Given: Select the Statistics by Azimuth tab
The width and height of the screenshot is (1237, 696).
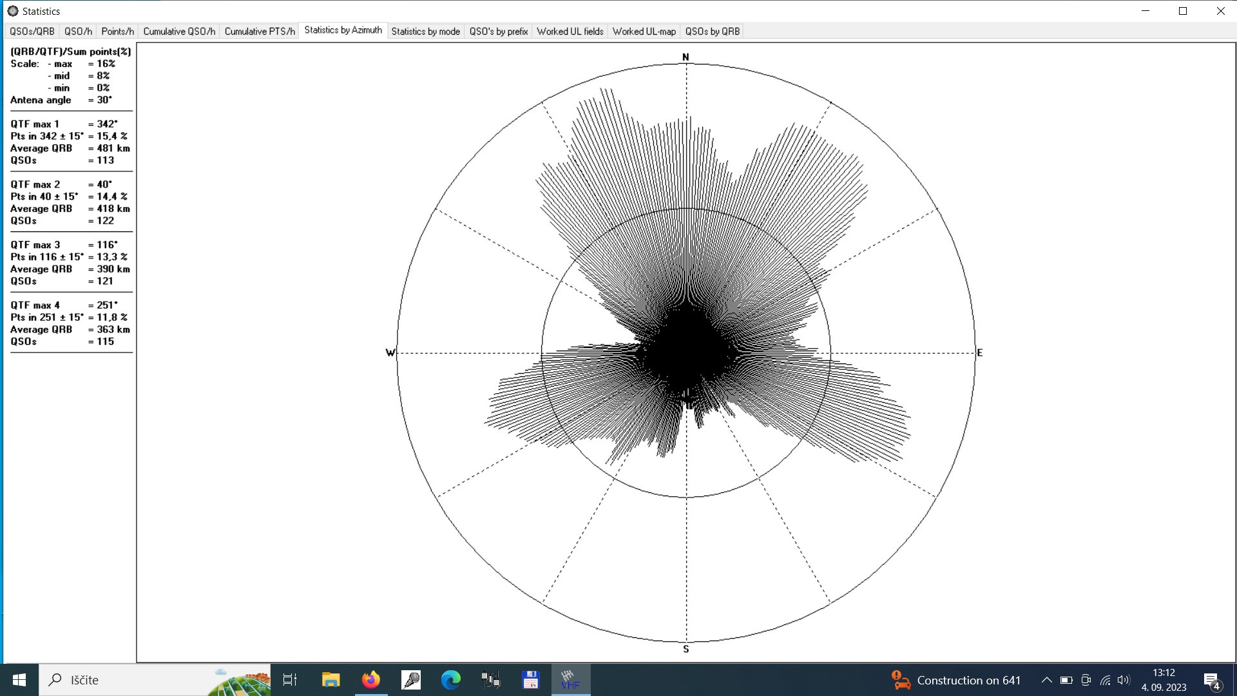Looking at the screenshot, I should point(343,30).
